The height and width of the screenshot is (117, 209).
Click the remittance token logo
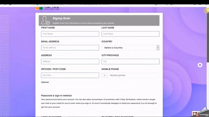click(x=47, y=8)
